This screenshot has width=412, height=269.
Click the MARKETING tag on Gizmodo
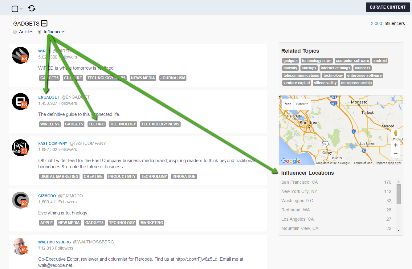[152, 223]
